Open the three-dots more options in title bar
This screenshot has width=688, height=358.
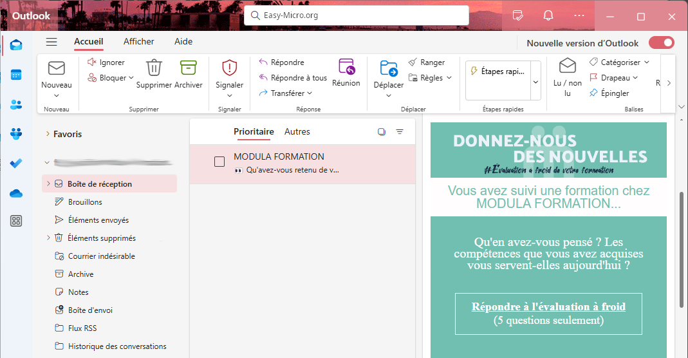point(579,16)
